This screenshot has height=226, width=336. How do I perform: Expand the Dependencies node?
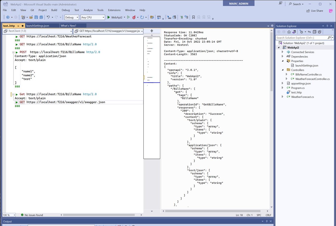pyautogui.click(x=283, y=57)
